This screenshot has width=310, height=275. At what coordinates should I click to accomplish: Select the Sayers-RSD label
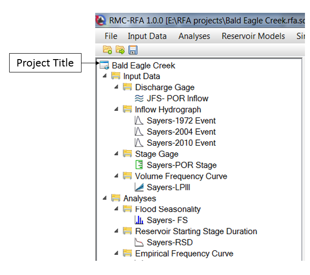[x=169, y=242]
